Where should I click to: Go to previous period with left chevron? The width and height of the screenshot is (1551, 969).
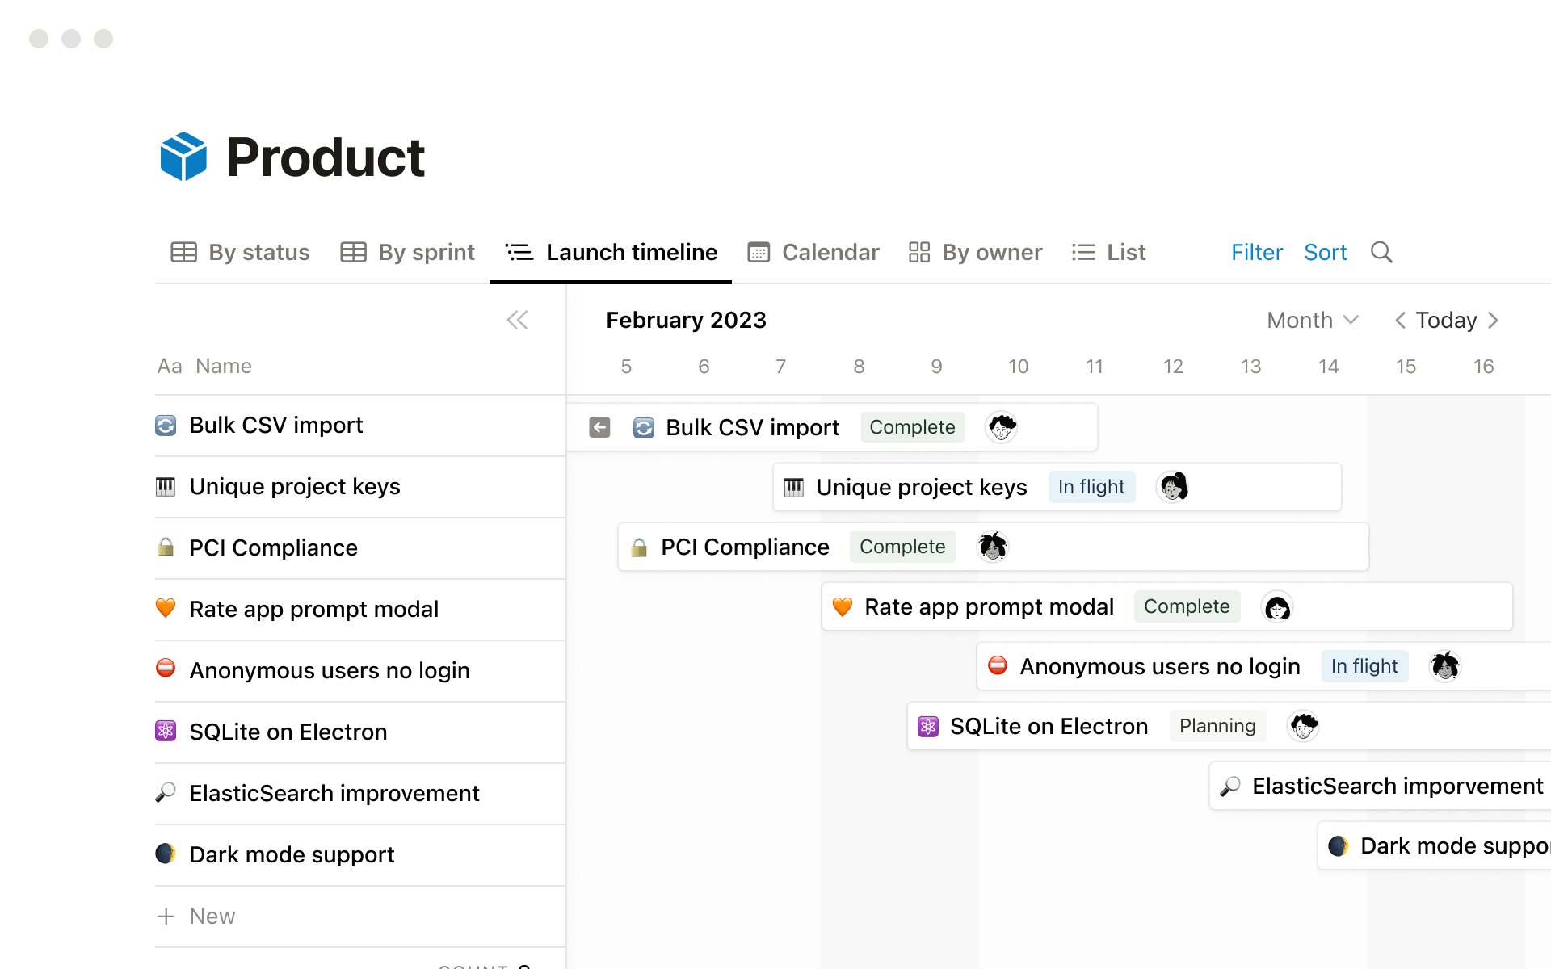[x=1400, y=321]
